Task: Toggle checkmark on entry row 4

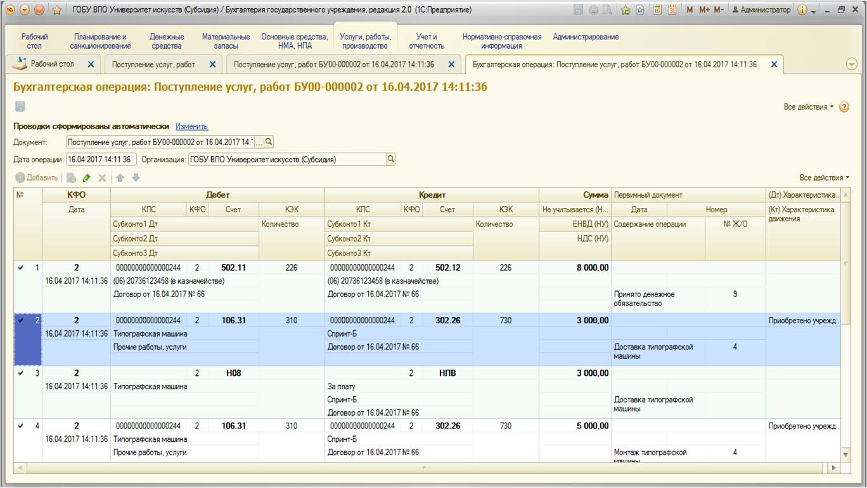Action: coord(21,426)
